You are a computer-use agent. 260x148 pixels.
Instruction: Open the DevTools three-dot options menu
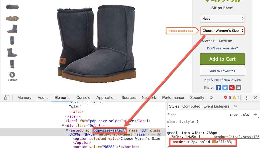click(247, 98)
